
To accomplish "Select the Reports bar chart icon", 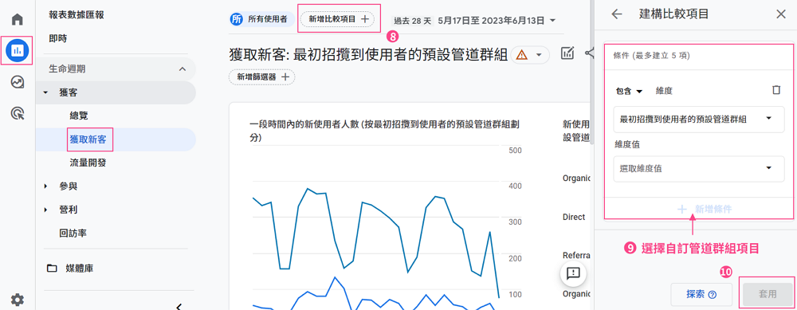I will coord(18,50).
